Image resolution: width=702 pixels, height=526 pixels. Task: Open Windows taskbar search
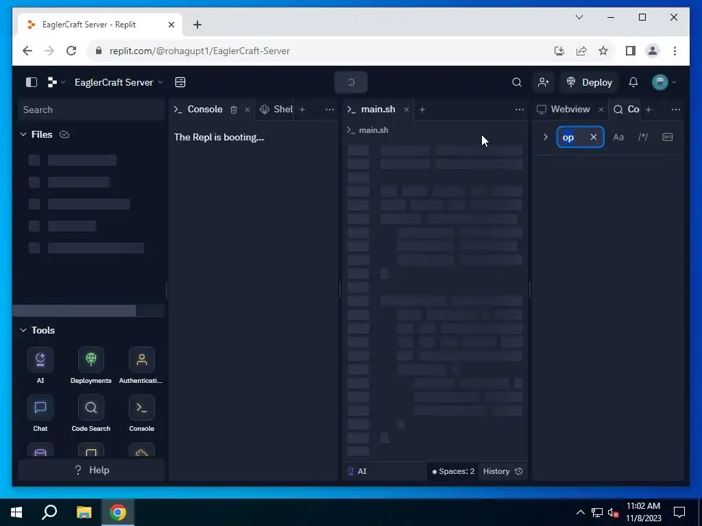pyautogui.click(x=49, y=512)
